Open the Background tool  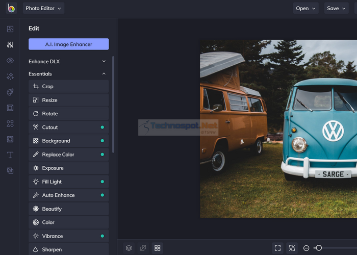(x=68, y=141)
